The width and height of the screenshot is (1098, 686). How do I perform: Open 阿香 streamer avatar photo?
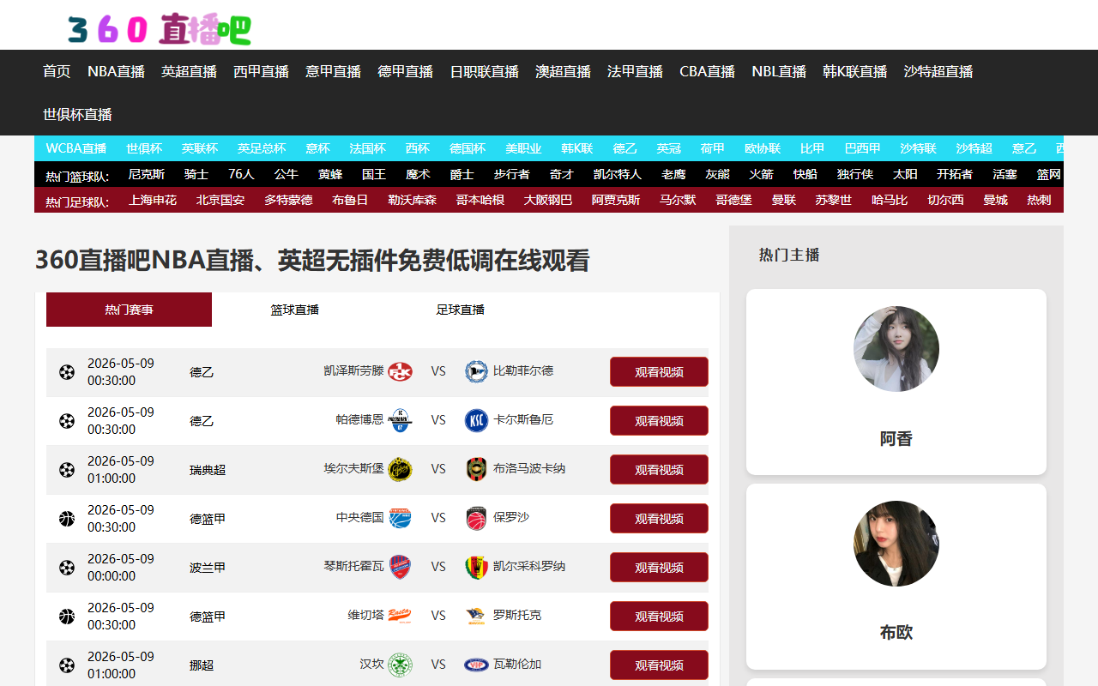click(896, 349)
